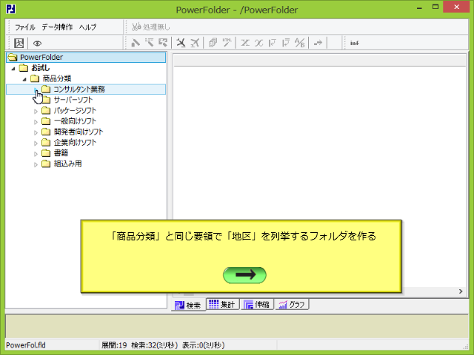Switch to the 集計 tab
The image size is (474, 355).
(223, 304)
